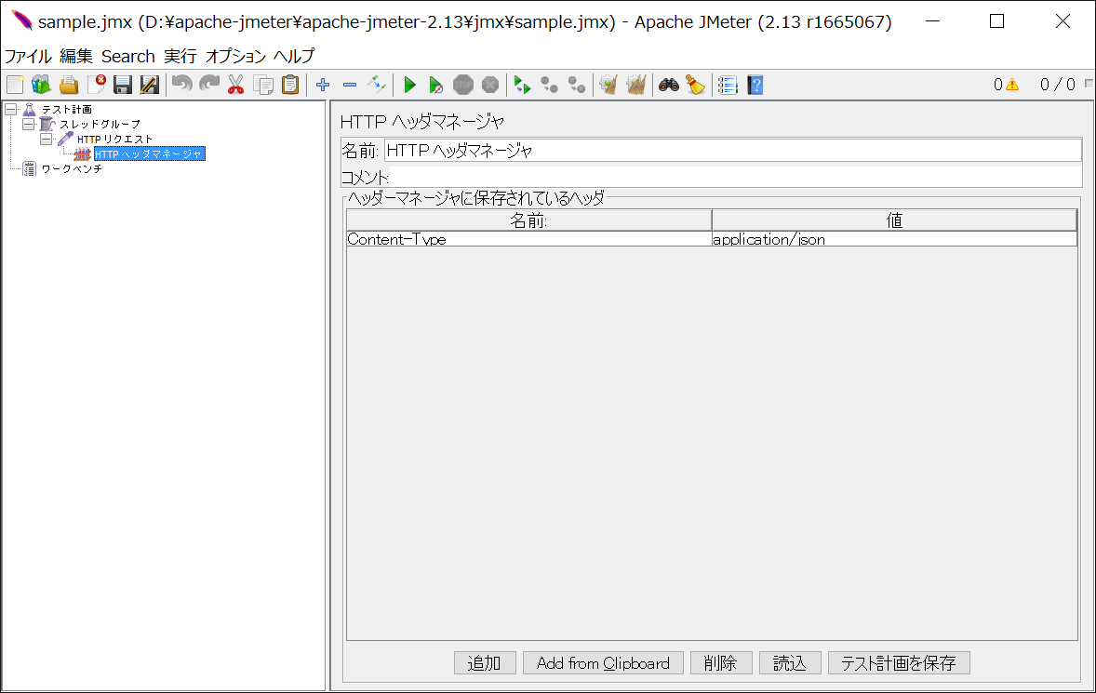This screenshot has height=693, width=1096.
Task: Collapse the HTTP リクエスト tree node
Action: [x=46, y=139]
